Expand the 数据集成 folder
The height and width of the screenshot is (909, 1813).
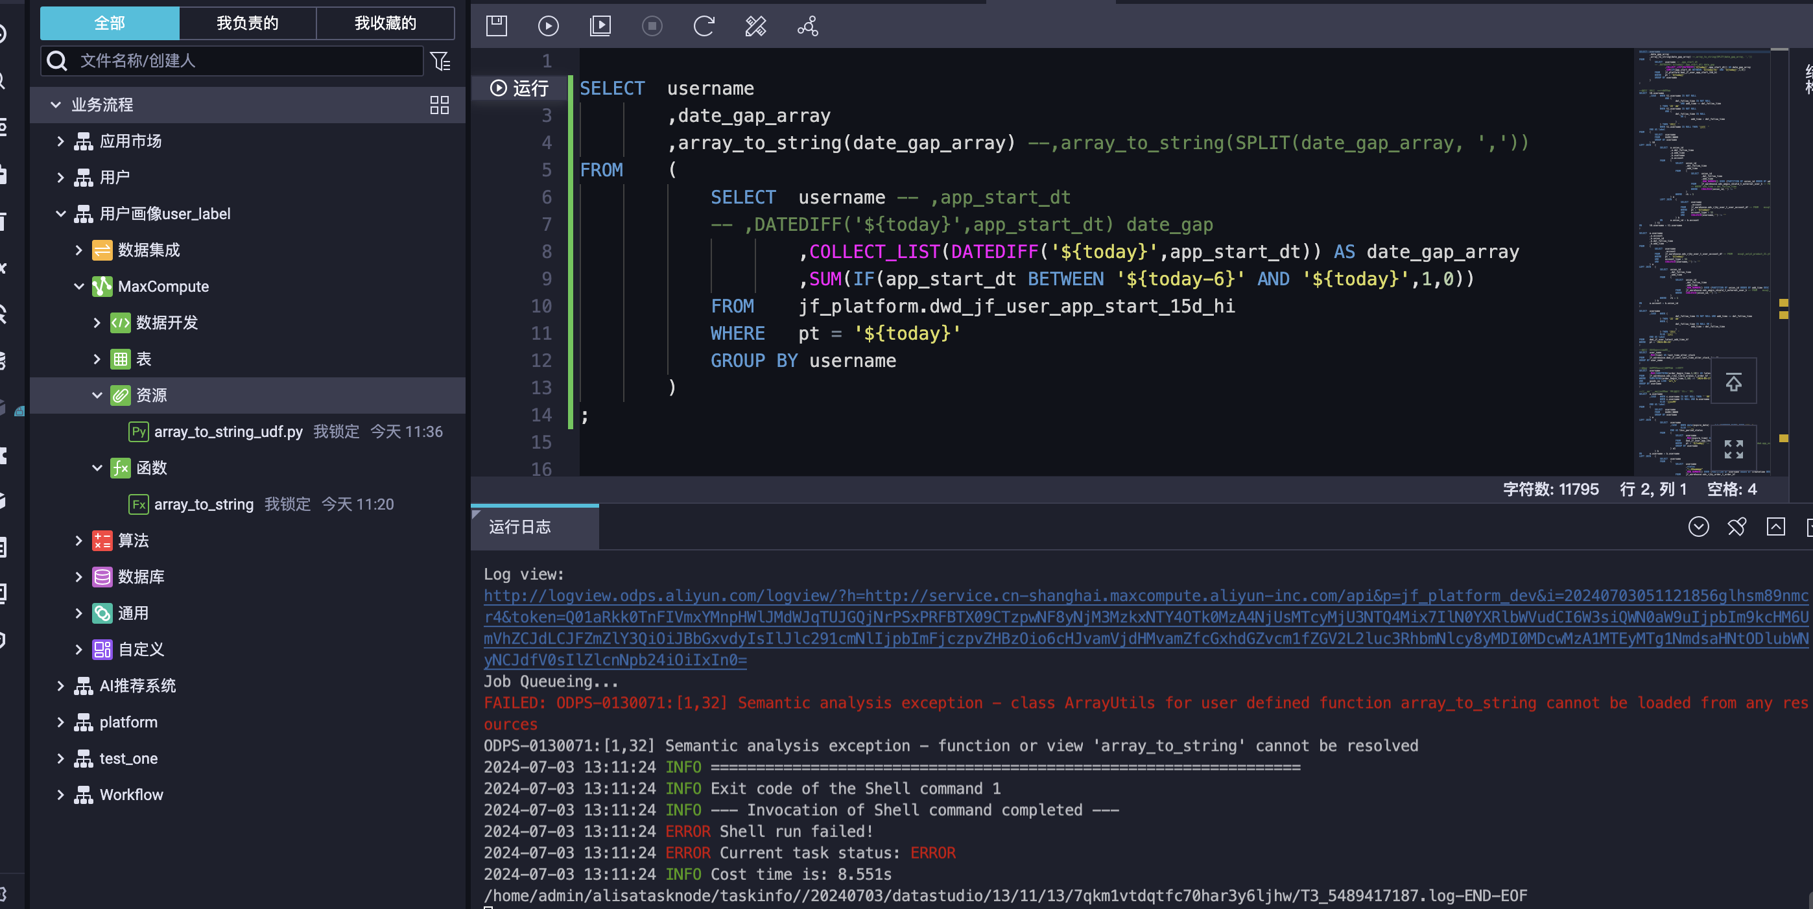click(x=79, y=250)
